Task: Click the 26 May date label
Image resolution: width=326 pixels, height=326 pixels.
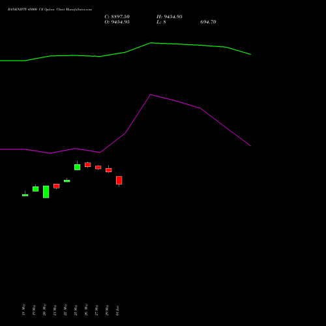Action: click(86, 310)
